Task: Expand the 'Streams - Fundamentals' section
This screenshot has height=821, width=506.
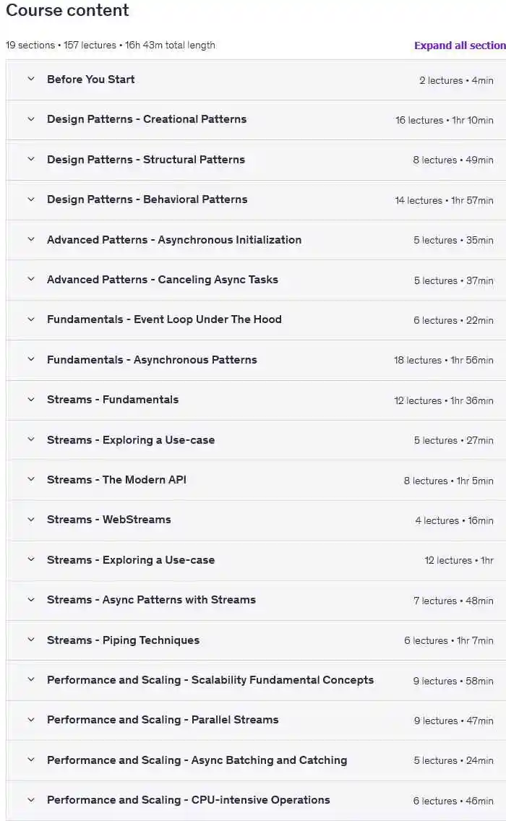Action: click(x=113, y=400)
